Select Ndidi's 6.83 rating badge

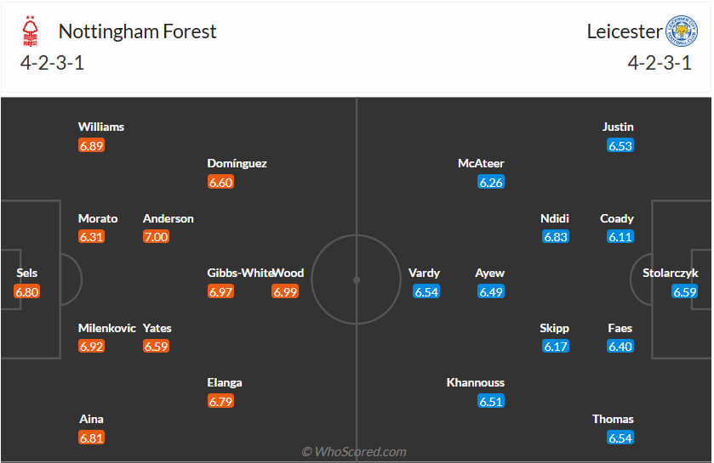pos(556,237)
